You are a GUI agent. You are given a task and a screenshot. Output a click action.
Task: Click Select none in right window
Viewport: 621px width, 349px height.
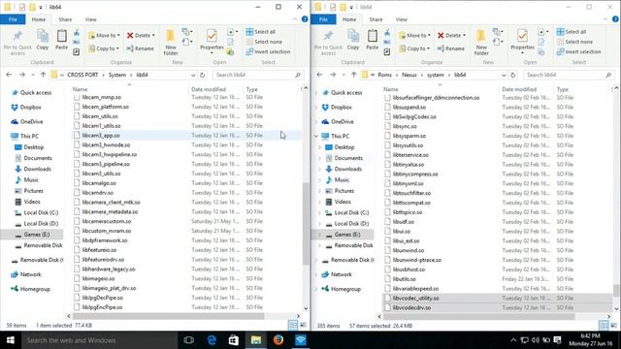pos(574,42)
